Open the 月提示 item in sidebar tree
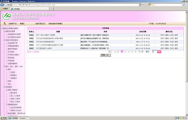188x120 pixels. point(13,72)
